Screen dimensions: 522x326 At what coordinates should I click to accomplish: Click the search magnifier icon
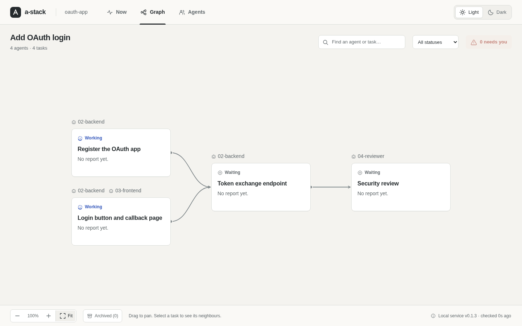[x=326, y=42]
